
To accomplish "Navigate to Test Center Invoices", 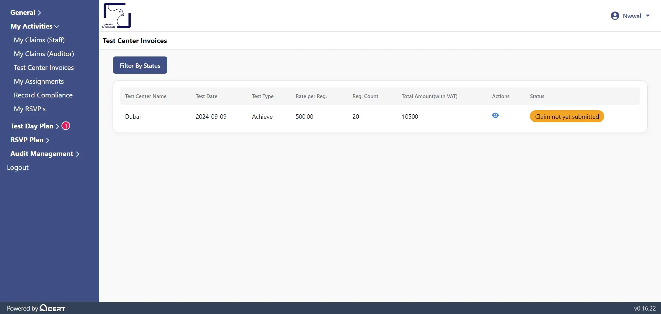I will tap(44, 67).
